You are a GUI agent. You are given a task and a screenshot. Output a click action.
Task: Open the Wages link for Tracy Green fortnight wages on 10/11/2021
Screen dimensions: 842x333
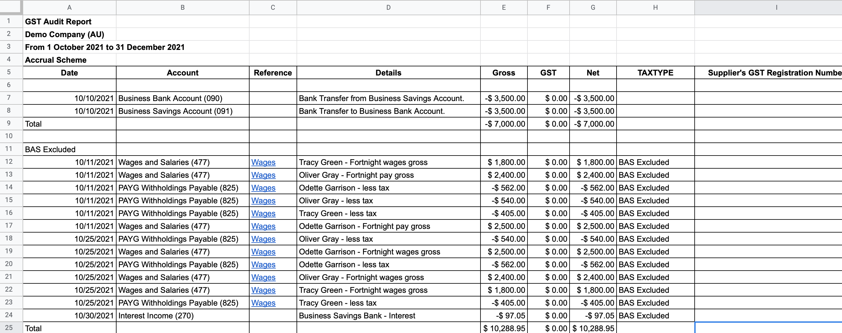click(263, 162)
